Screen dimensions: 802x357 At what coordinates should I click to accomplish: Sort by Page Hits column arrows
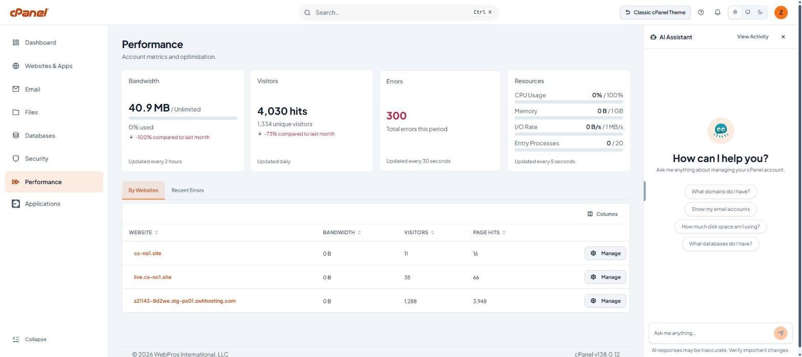coord(504,233)
